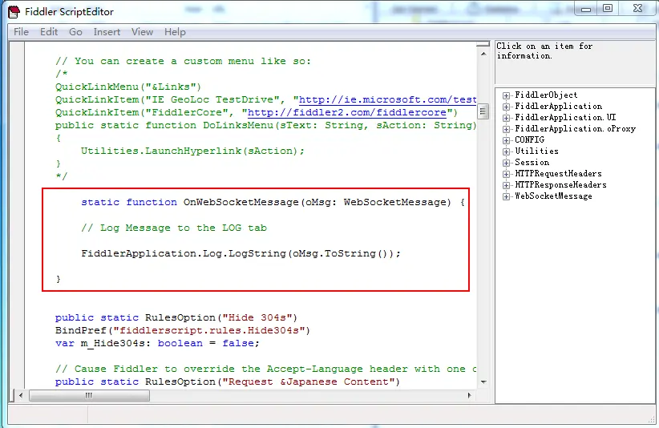Click the 'Request &Japanese Content' line
Viewport: 659px width, 428px height.
(228, 382)
